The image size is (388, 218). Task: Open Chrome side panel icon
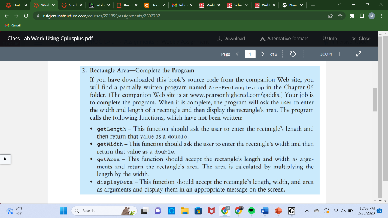tap(362, 16)
